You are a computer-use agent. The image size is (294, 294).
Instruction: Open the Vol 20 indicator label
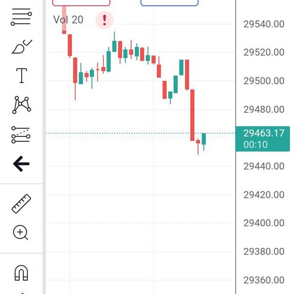coord(68,20)
